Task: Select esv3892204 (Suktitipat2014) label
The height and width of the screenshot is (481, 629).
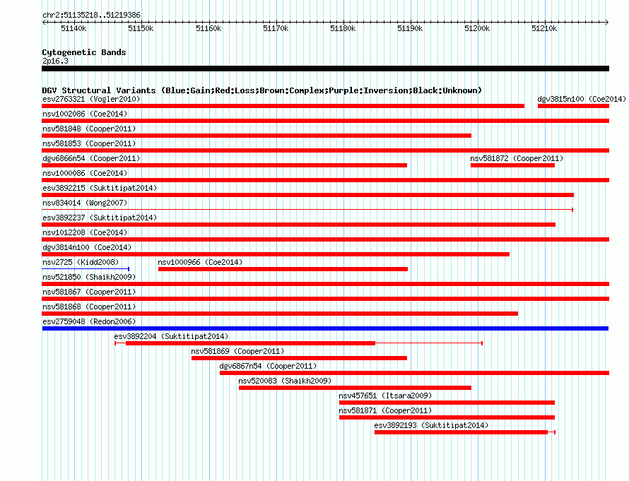Action: (171, 336)
